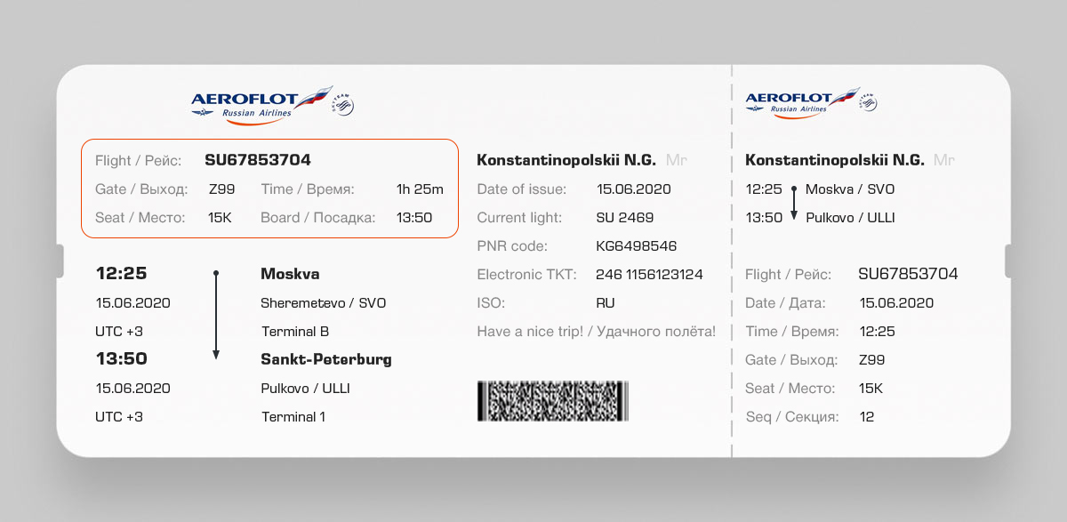The width and height of the screenshot is (1067, 522).
Task: Click the PNR code KG6498546
Action: pyautogui.click(x=637, y=245)
